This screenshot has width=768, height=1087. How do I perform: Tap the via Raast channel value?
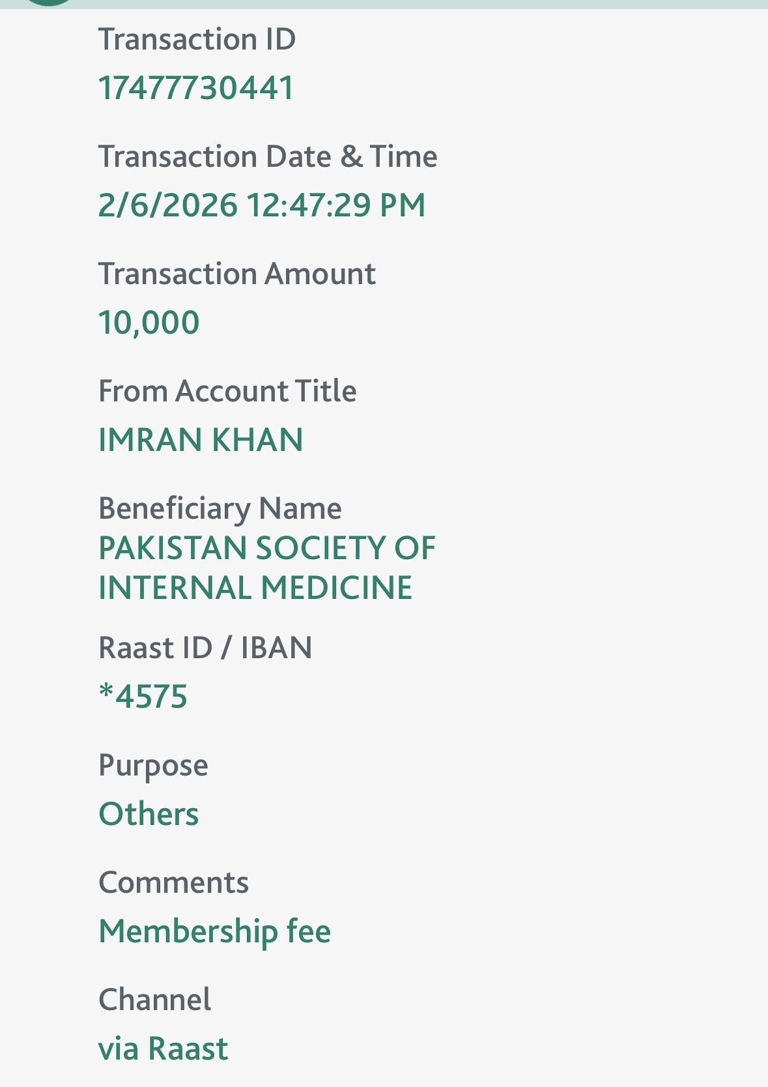pyautogui.click(x=163, y=1049)
